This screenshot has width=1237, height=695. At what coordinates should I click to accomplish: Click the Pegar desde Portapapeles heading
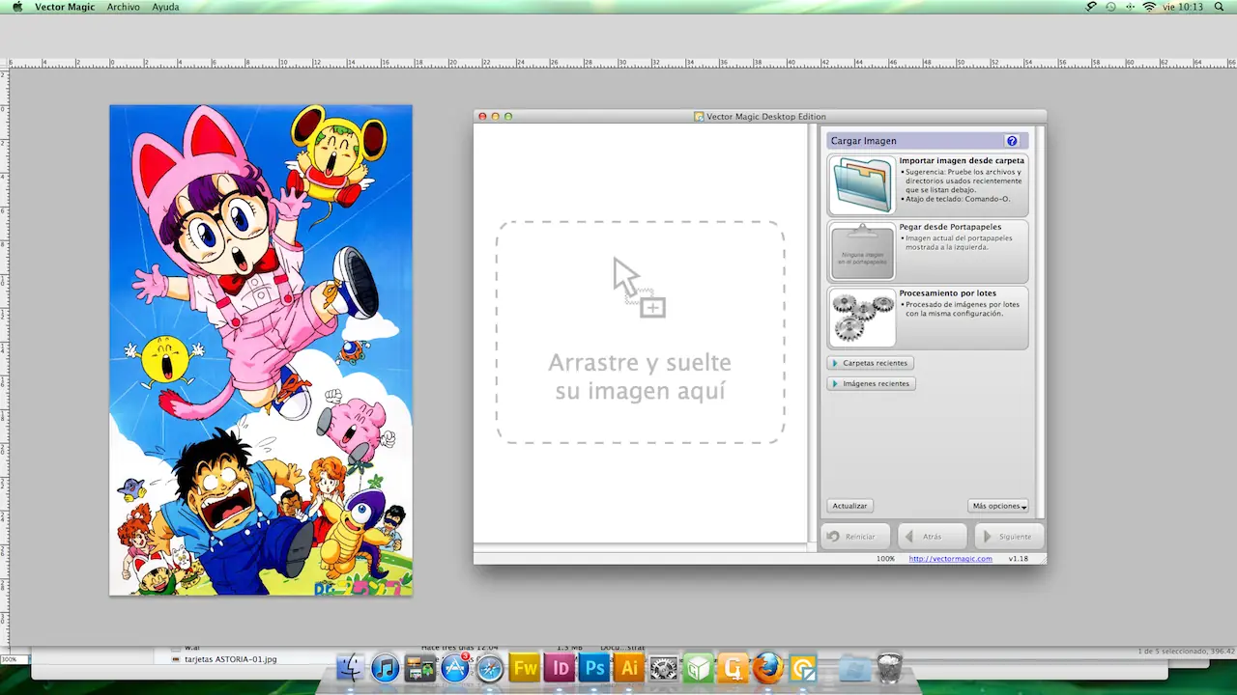950,227
